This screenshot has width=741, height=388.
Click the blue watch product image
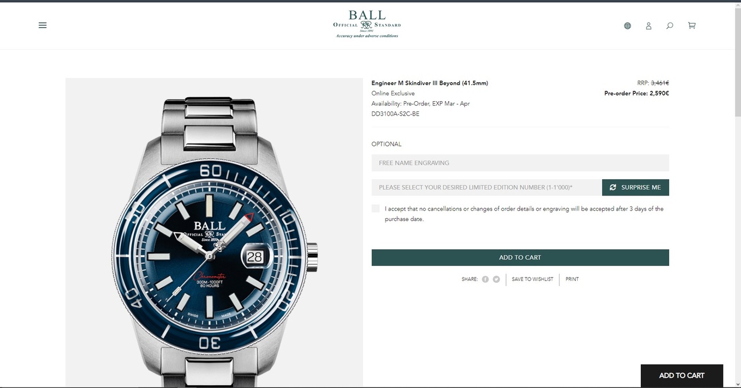pyautogui.click(x=214, y=233)
